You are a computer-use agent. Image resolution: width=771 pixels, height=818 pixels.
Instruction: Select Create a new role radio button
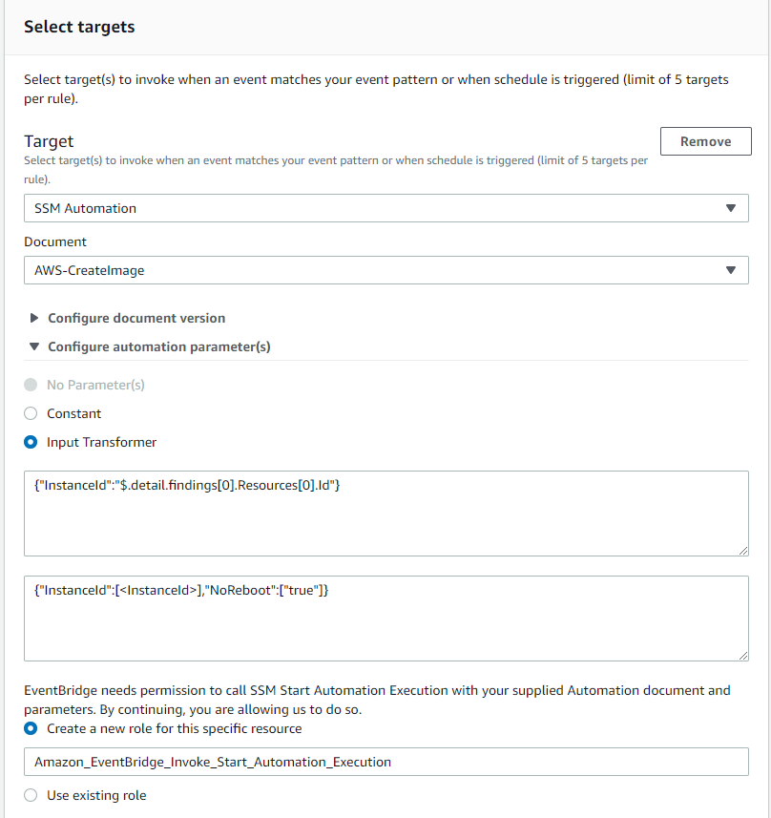(x=31, y=728)
